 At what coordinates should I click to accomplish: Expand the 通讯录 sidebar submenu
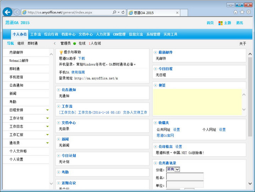pos(47,143)
